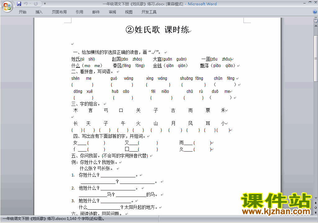The height and width of the screenshot is (223, 318).
Task: Click the pinyin guó wáng
Action: (122, 78)
